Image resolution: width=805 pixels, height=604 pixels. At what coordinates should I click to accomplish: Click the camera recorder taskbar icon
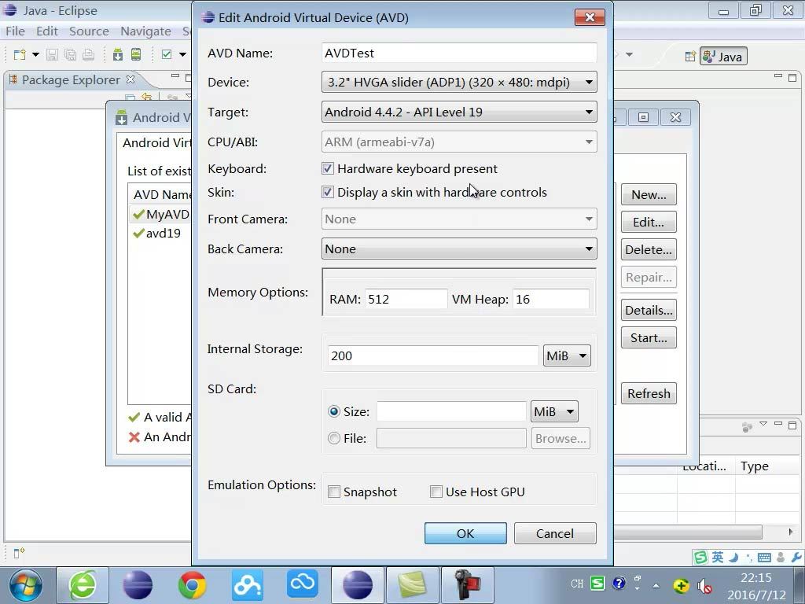click(468, 585)
